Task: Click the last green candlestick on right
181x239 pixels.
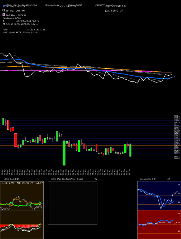Action: (x=130, y=150)
